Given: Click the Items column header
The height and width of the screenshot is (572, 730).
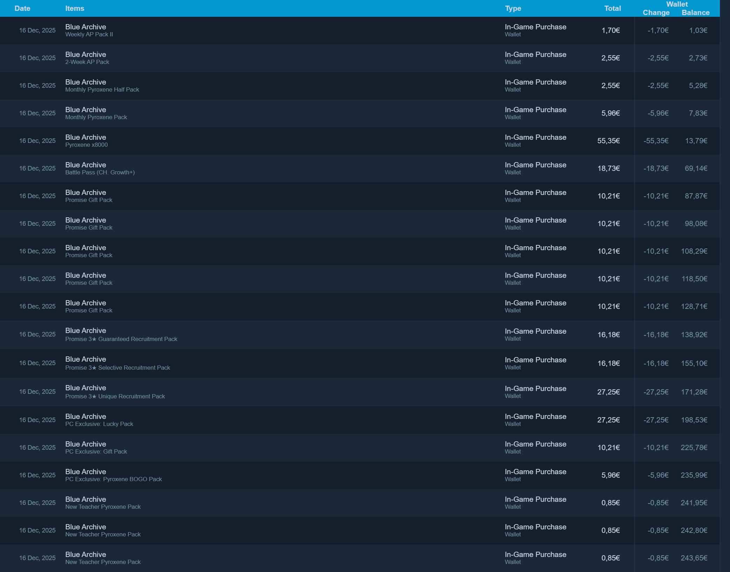Looking at the screenshot, I should coord(75,8).
